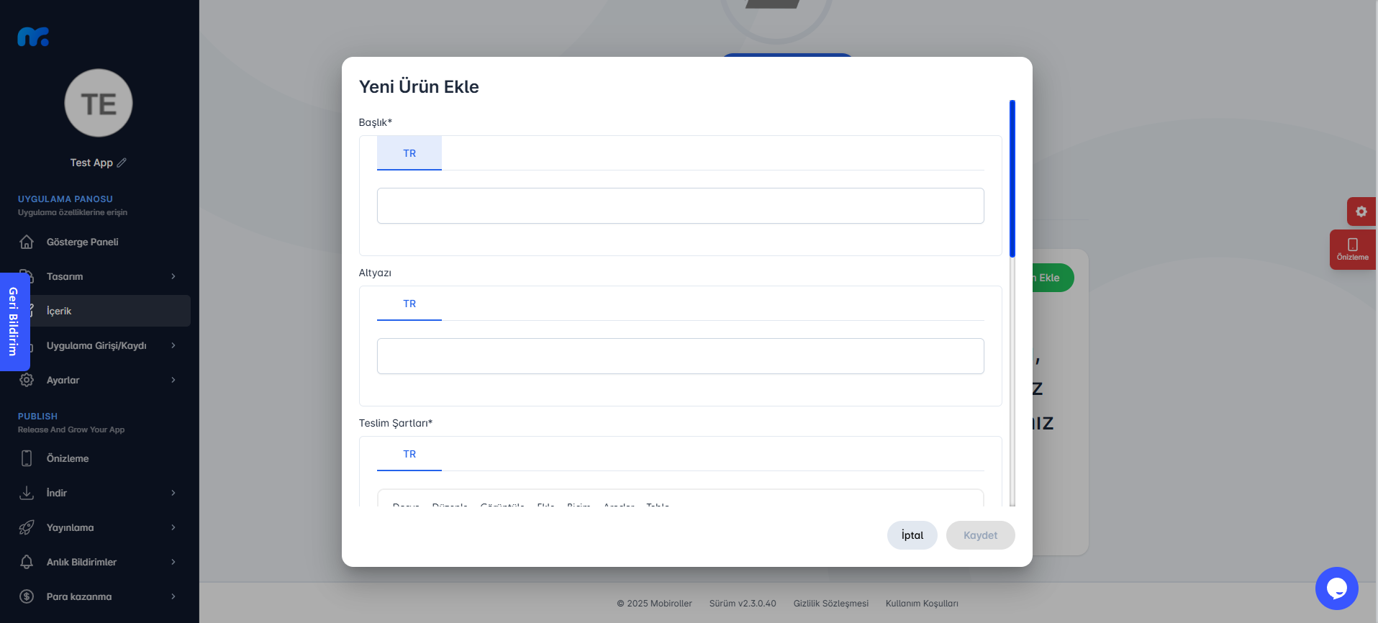Expand Tasarım chevron arrow
This screenshot has height=623, width=1378.
(173, 276)
